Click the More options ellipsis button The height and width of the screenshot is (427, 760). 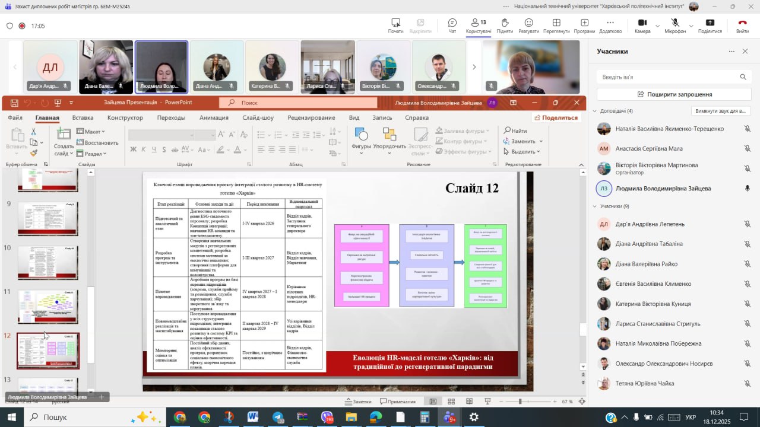pos(610,26)
